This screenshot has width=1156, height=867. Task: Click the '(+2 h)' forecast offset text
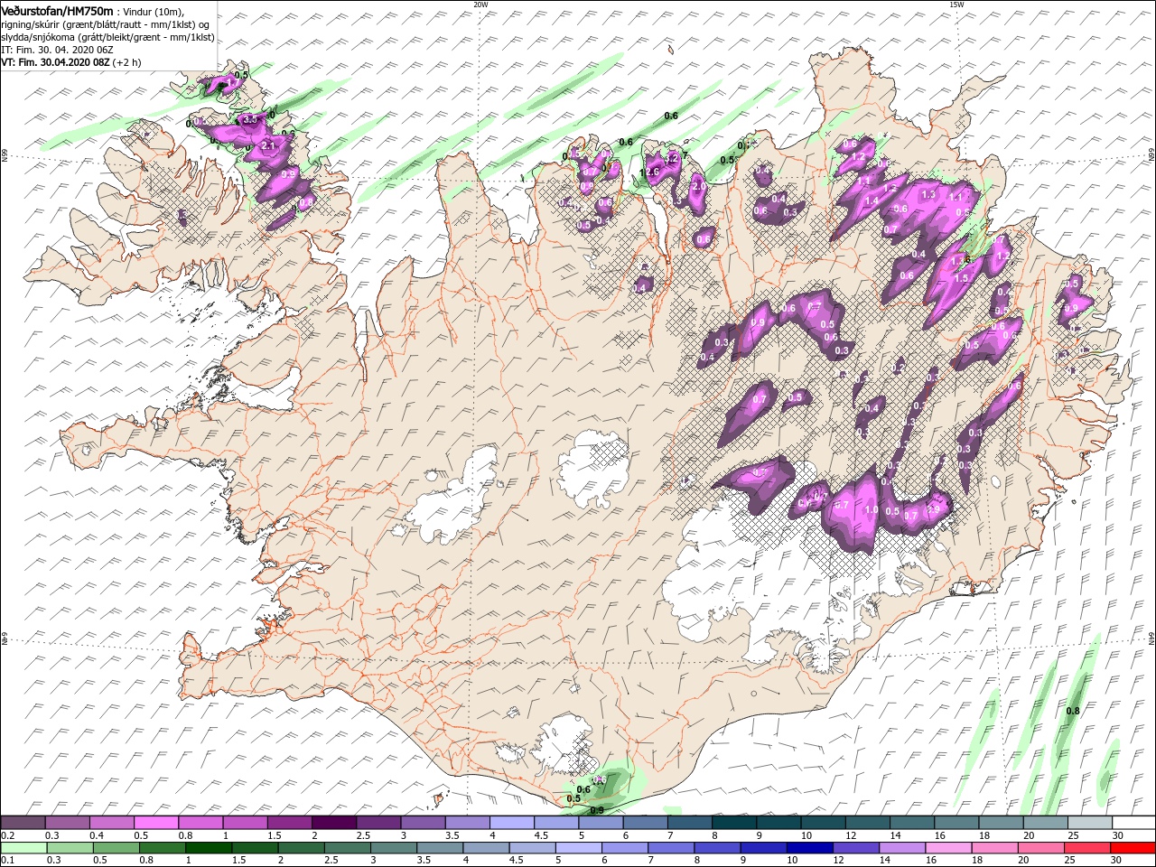[x=127, y=62]
